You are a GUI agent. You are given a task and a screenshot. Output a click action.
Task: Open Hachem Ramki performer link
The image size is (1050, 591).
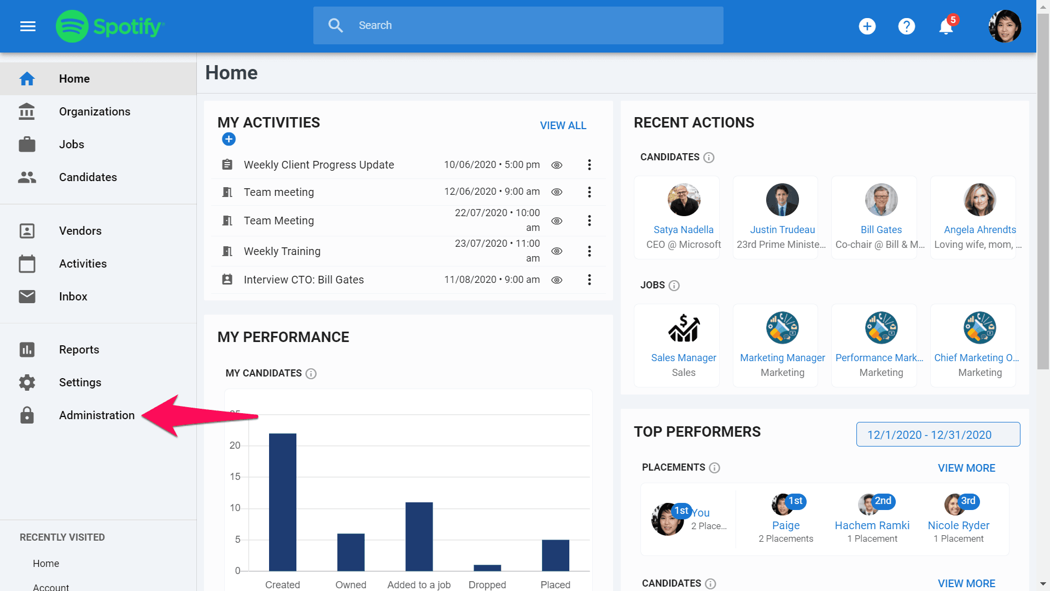tap(872, 525)
